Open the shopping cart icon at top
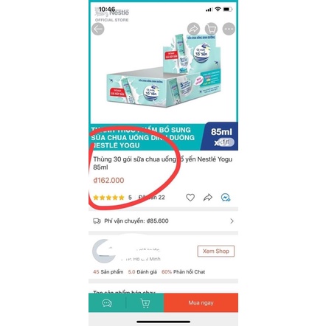326x326 pixels. coord(211,30)
